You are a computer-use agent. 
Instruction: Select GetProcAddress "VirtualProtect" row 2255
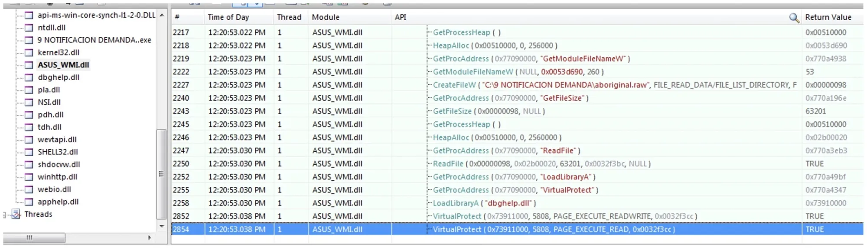517,190
